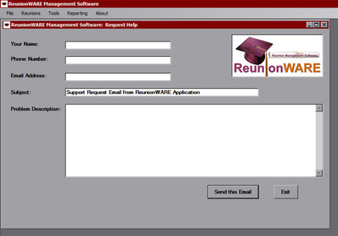Click the description scrollbar down arrow

click(x=319, y=173)
